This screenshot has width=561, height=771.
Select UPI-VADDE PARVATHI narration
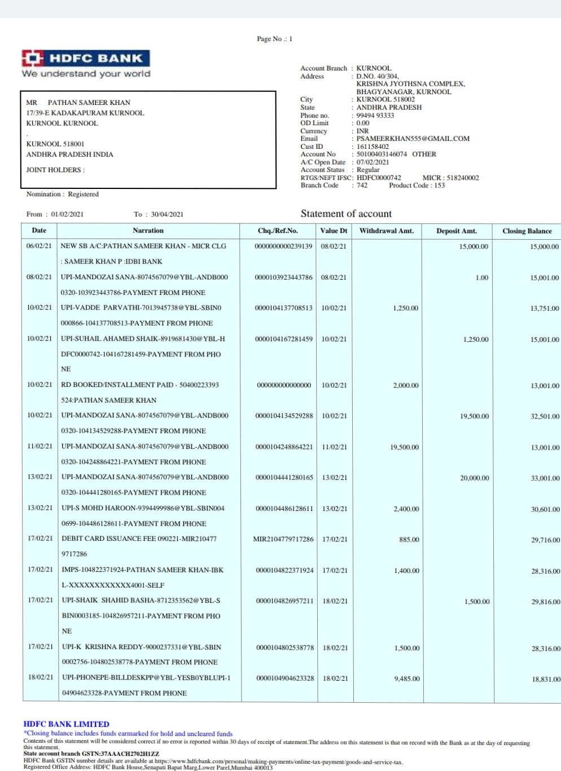141,315
